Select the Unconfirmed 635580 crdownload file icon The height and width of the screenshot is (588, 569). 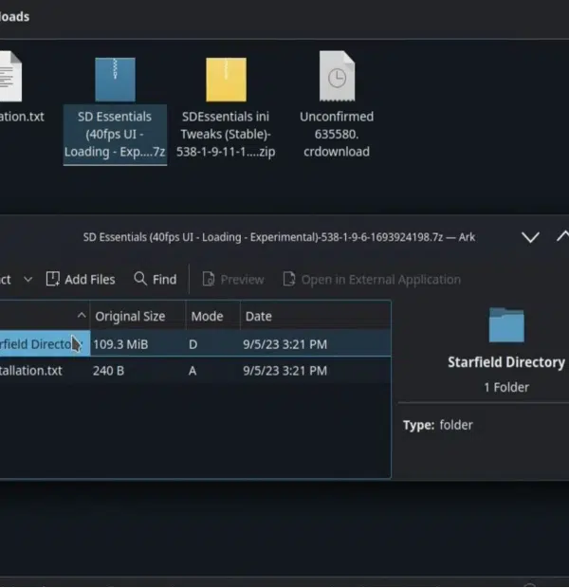[x=337, y=76]
